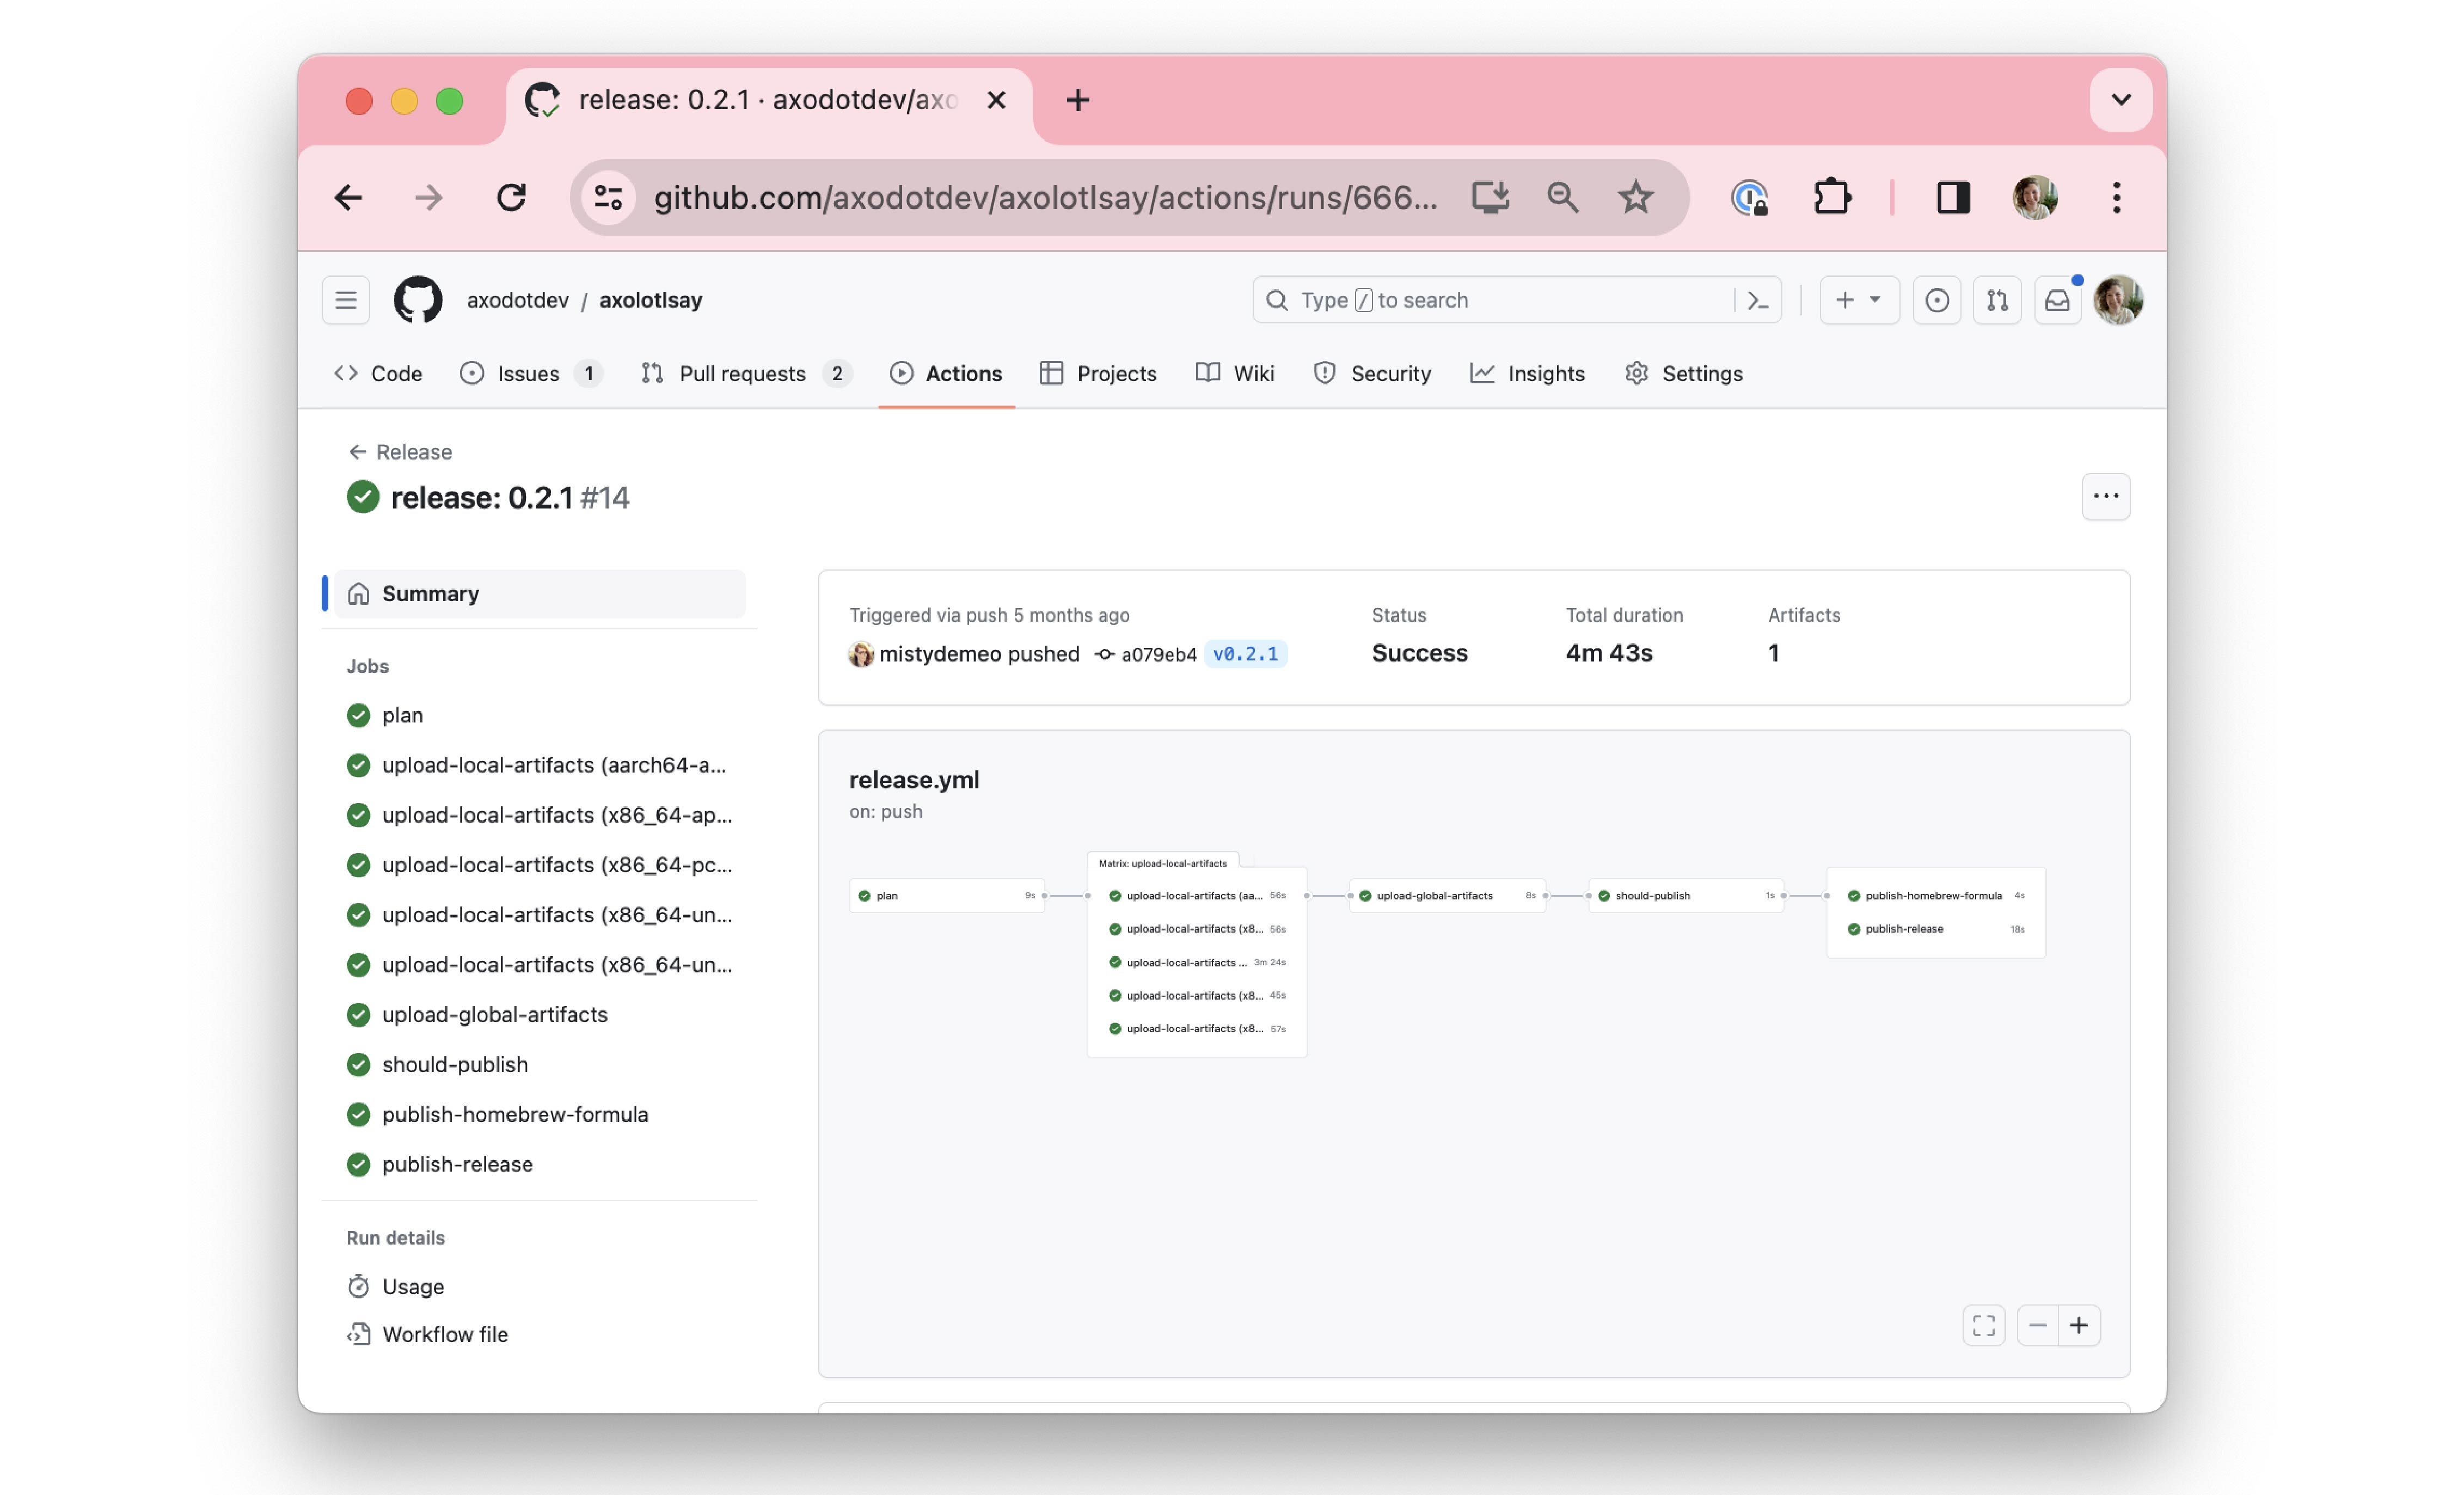Bookmark this page with star icon

(x=1635, y=197)
